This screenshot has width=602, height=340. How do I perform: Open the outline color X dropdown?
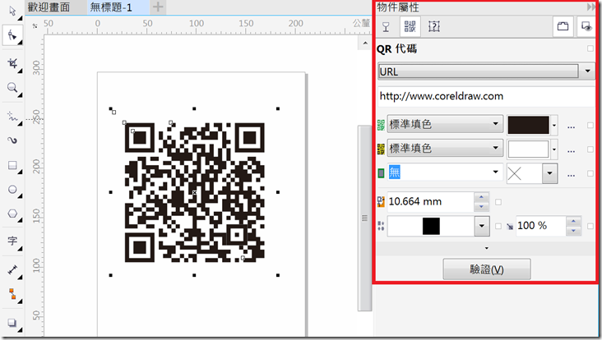coord(550,173)
